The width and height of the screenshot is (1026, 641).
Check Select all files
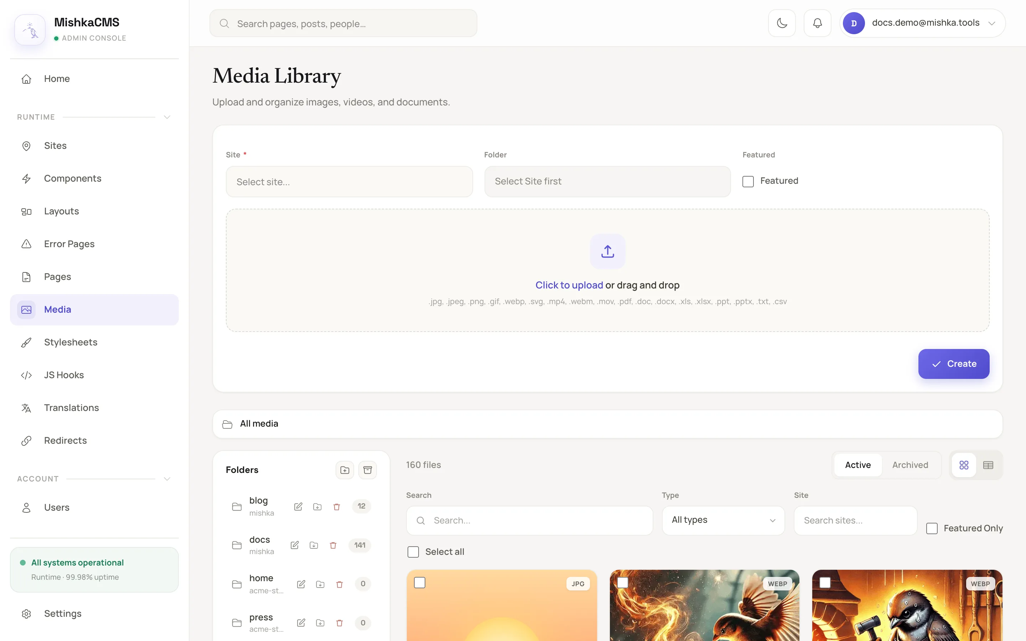tap(413, 552)
